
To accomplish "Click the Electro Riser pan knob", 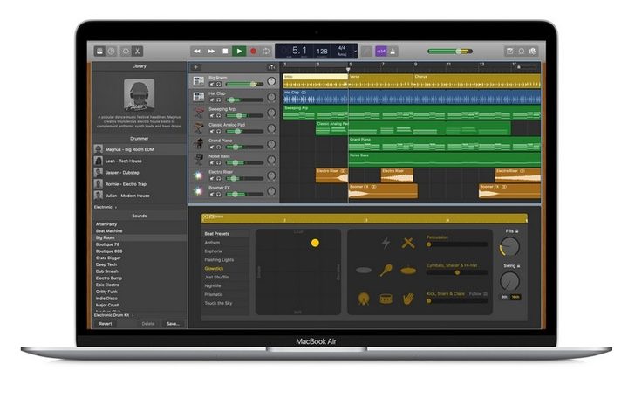I will pos(271,175).
